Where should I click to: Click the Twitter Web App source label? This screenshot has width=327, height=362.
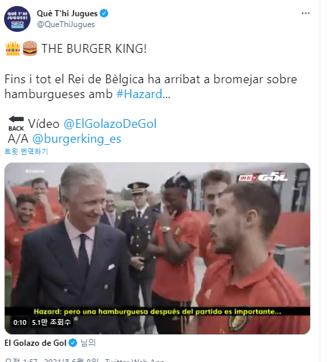coord(135,360)
